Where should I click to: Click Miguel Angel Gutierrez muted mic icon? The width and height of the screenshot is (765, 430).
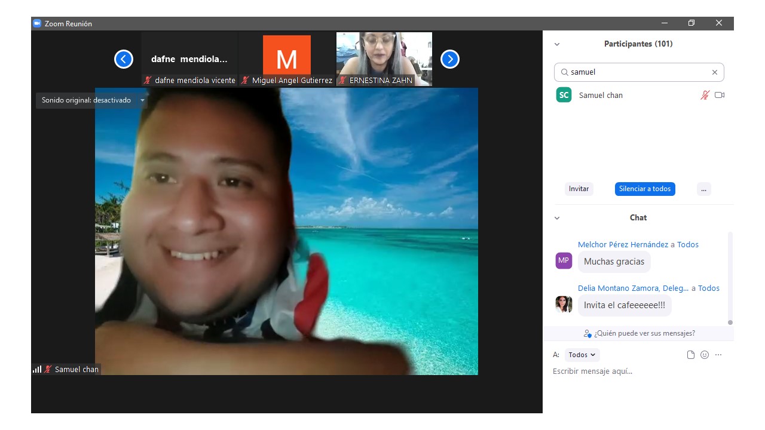[x=245, y=80]
